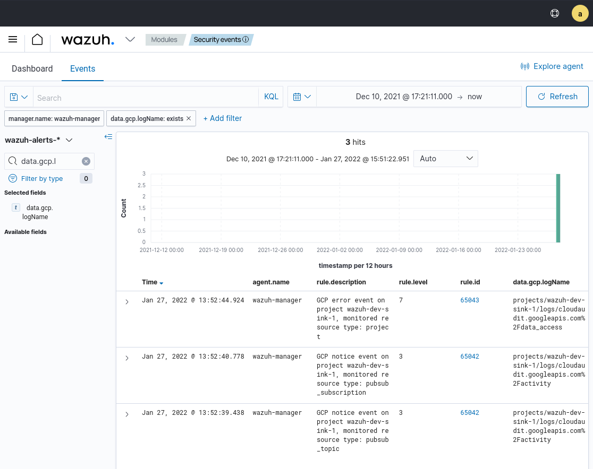Image resolution: width=593 pixels, height=469 pixels.
Task: Toggle the KQL query language switch
Action: (x=271, y=97)
